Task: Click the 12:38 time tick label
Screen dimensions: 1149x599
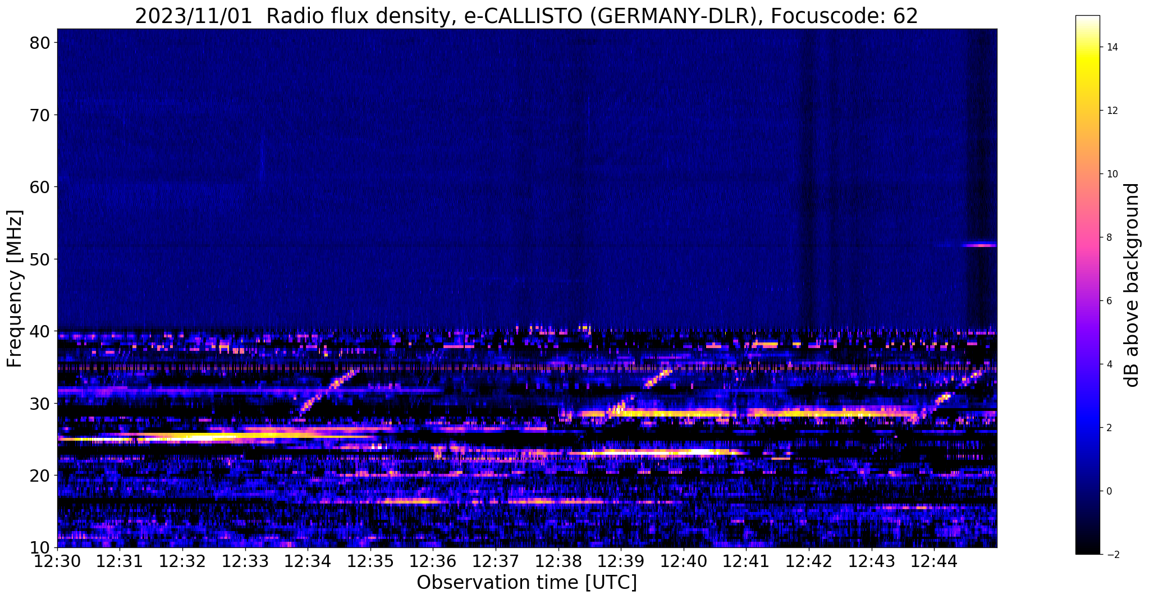Action: pos(559,561)
